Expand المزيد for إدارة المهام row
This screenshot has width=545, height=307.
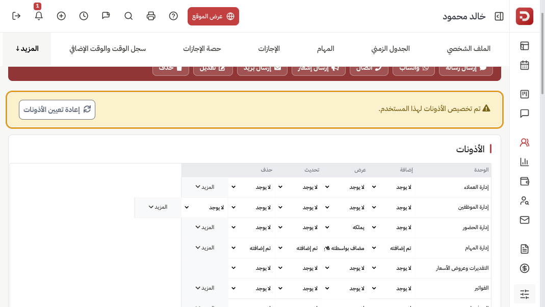coord(205,247)
